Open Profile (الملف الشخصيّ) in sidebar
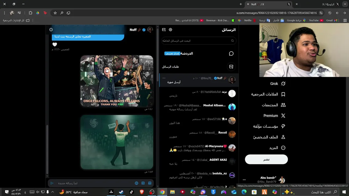 [269, 137]
